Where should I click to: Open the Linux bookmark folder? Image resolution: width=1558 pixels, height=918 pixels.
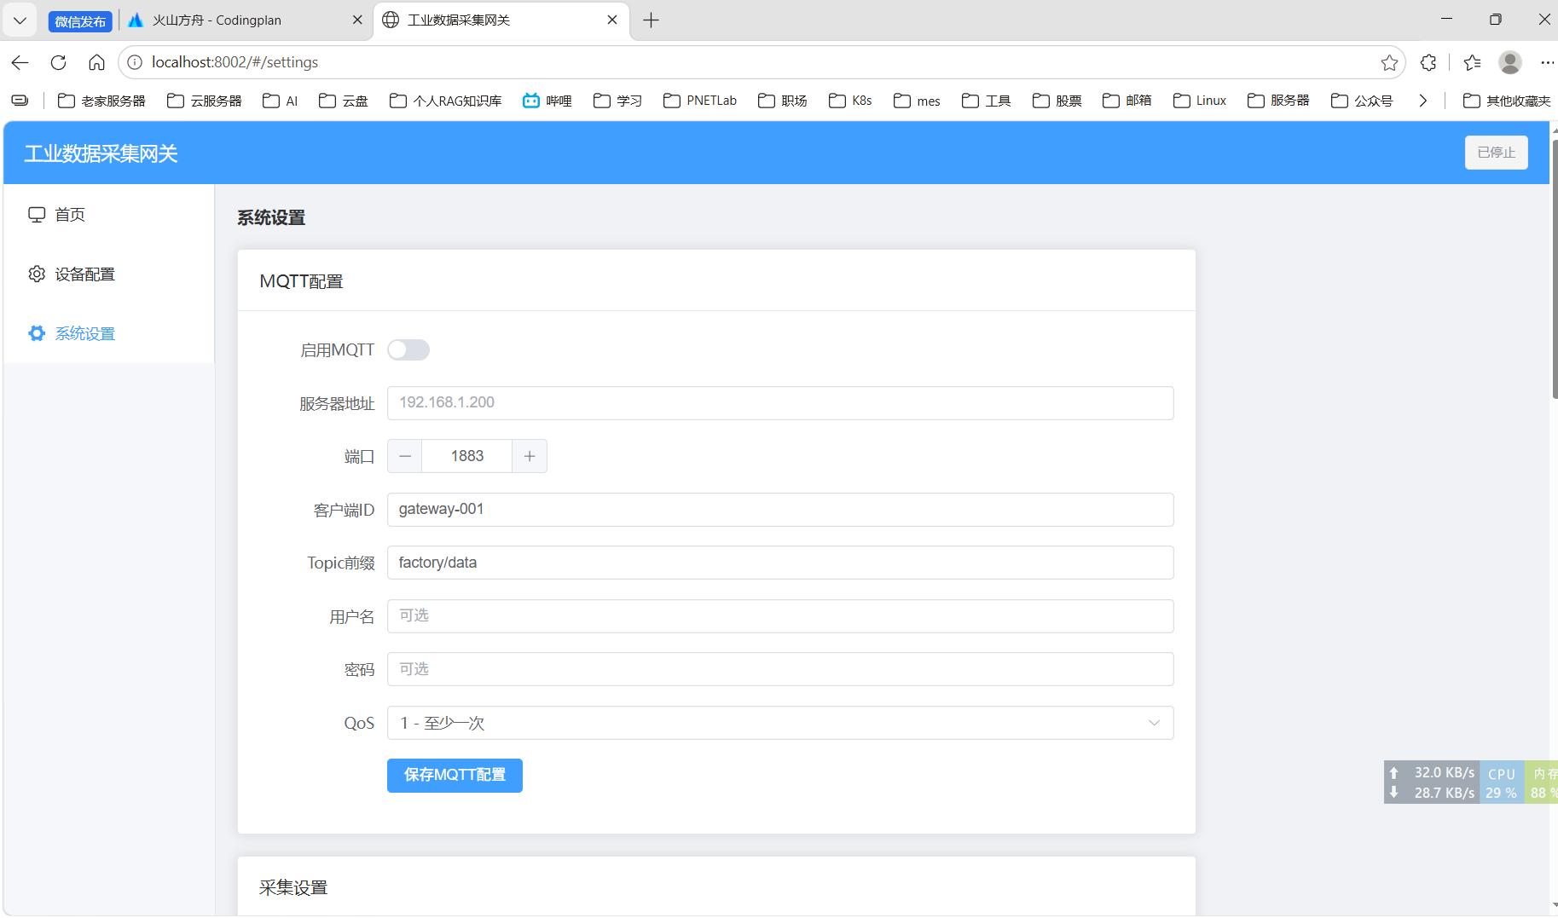(x=1200, y=101)
